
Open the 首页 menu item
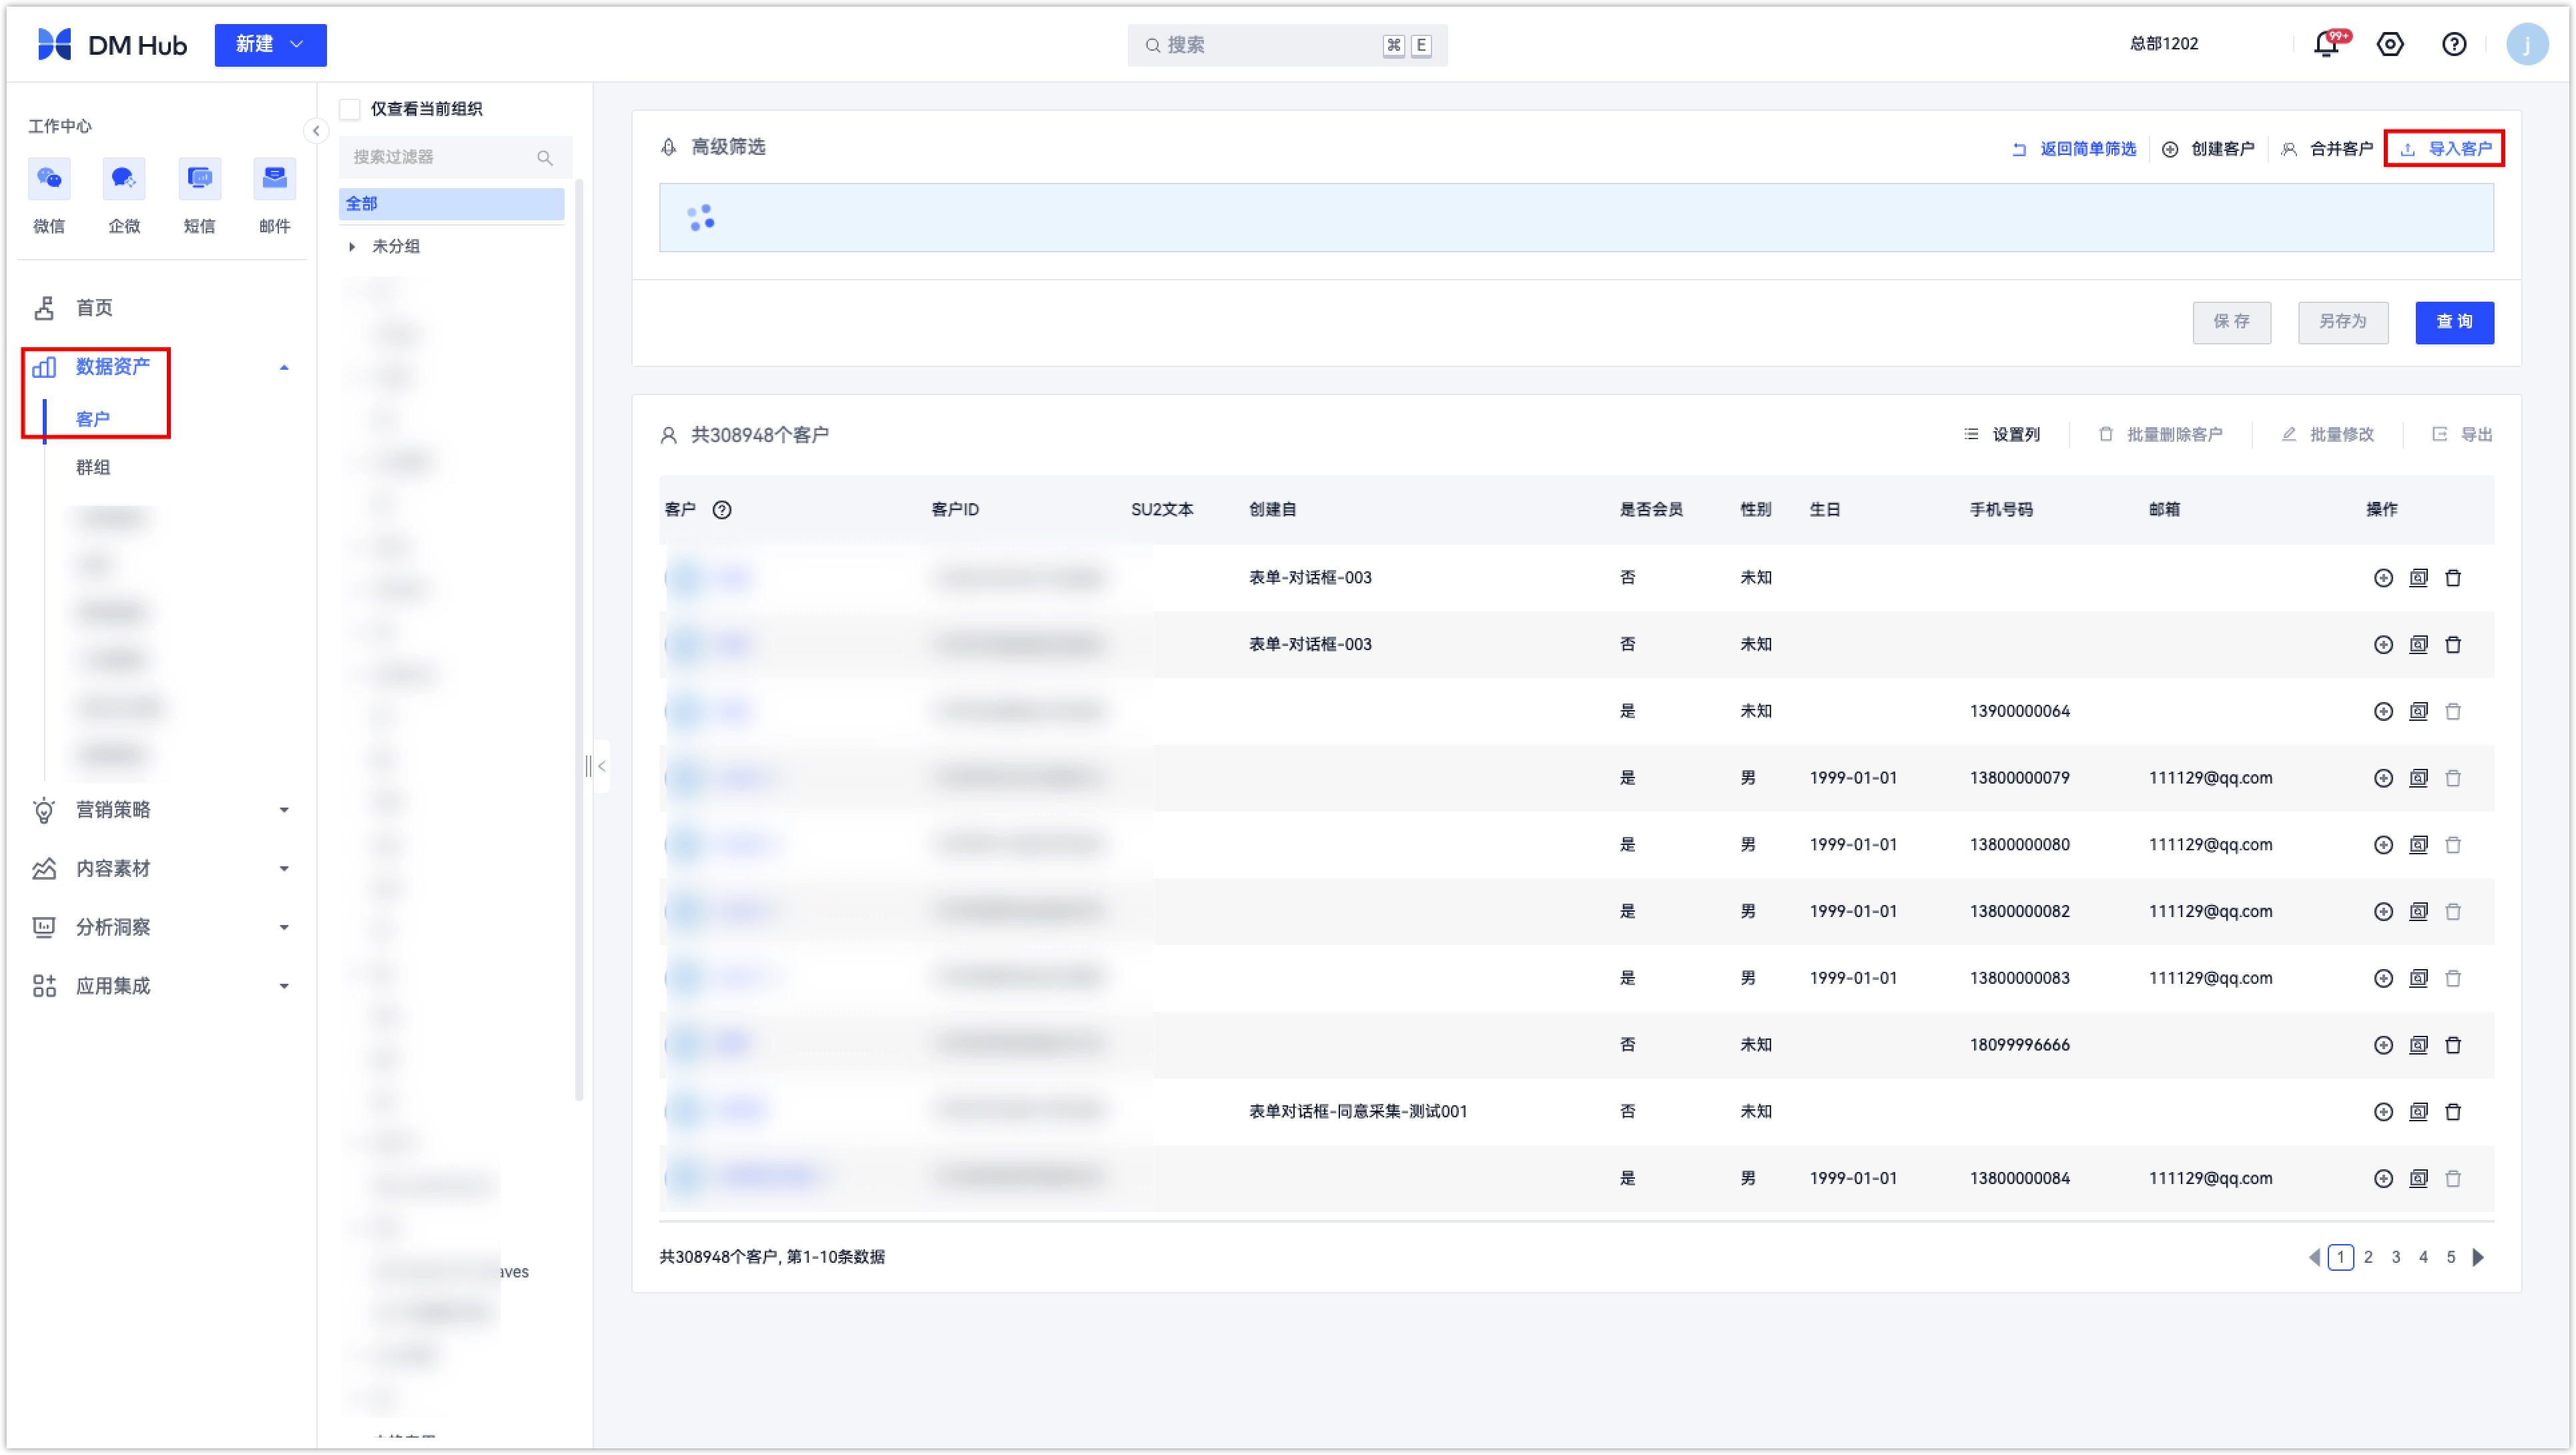[94, 308]
